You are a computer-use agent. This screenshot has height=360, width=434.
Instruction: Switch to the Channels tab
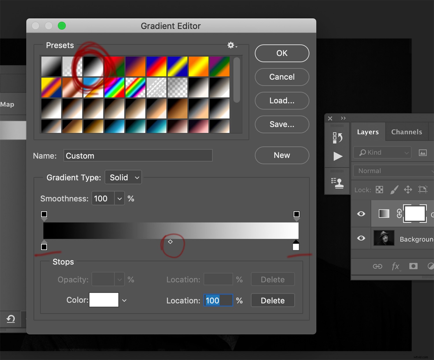[406, 132]
